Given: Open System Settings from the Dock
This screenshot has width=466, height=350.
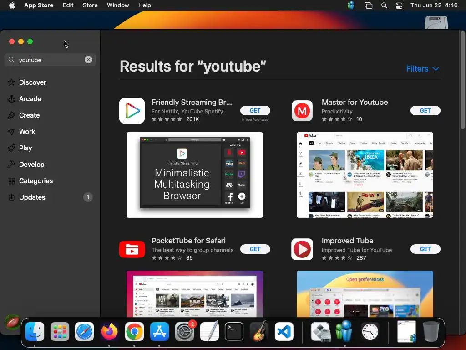Looking at the screenshot, I should click(185, 332).
